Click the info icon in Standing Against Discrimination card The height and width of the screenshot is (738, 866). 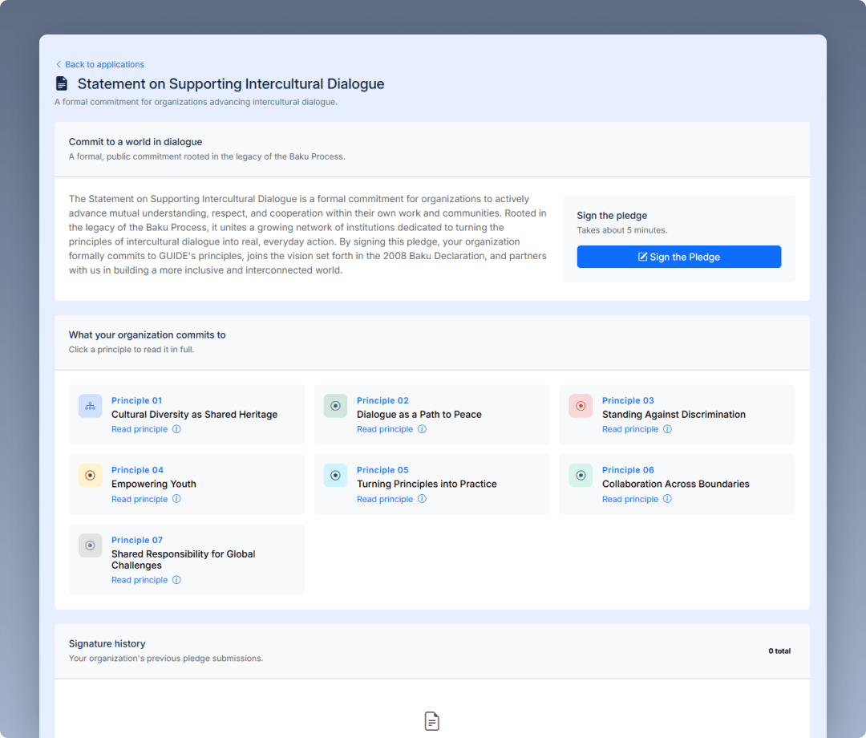point(667,429)
